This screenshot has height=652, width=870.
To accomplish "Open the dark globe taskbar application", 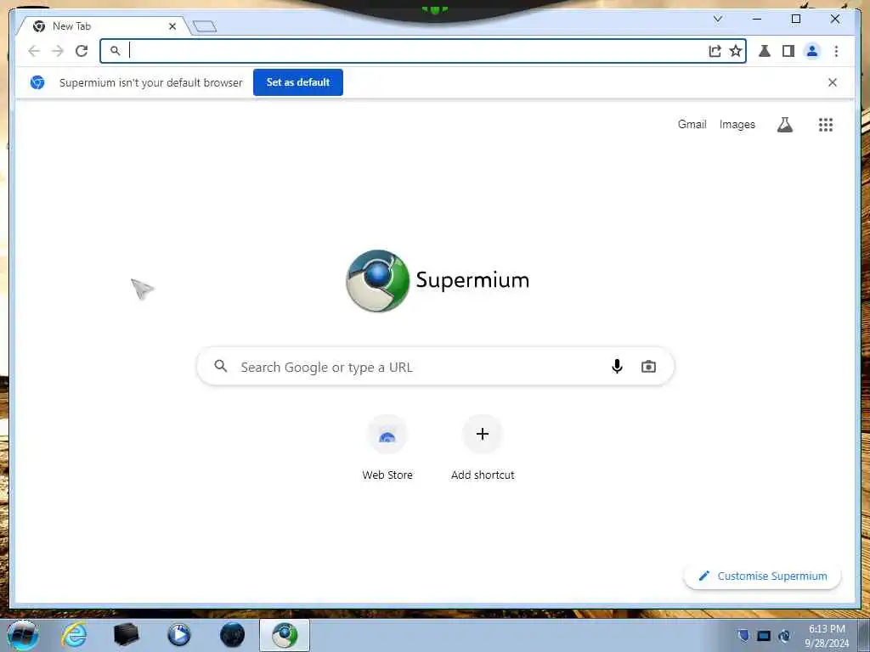I will 232,635.
